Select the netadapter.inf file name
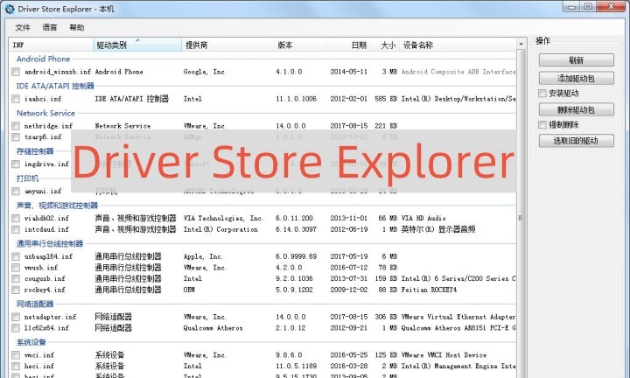 [50, 317]
